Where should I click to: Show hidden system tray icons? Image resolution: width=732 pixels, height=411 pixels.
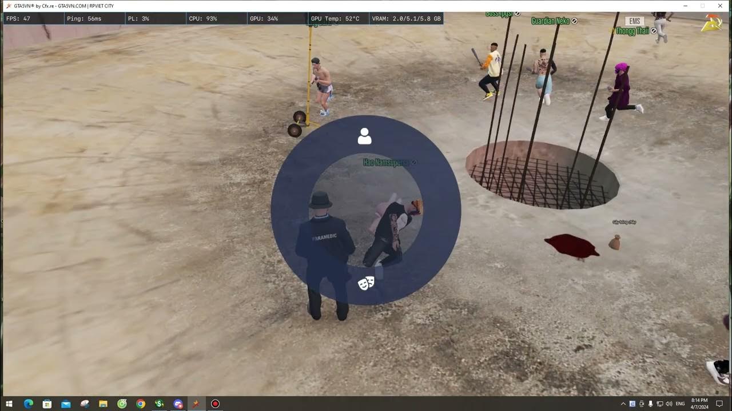pyautogui.click(x=623, y=404)
